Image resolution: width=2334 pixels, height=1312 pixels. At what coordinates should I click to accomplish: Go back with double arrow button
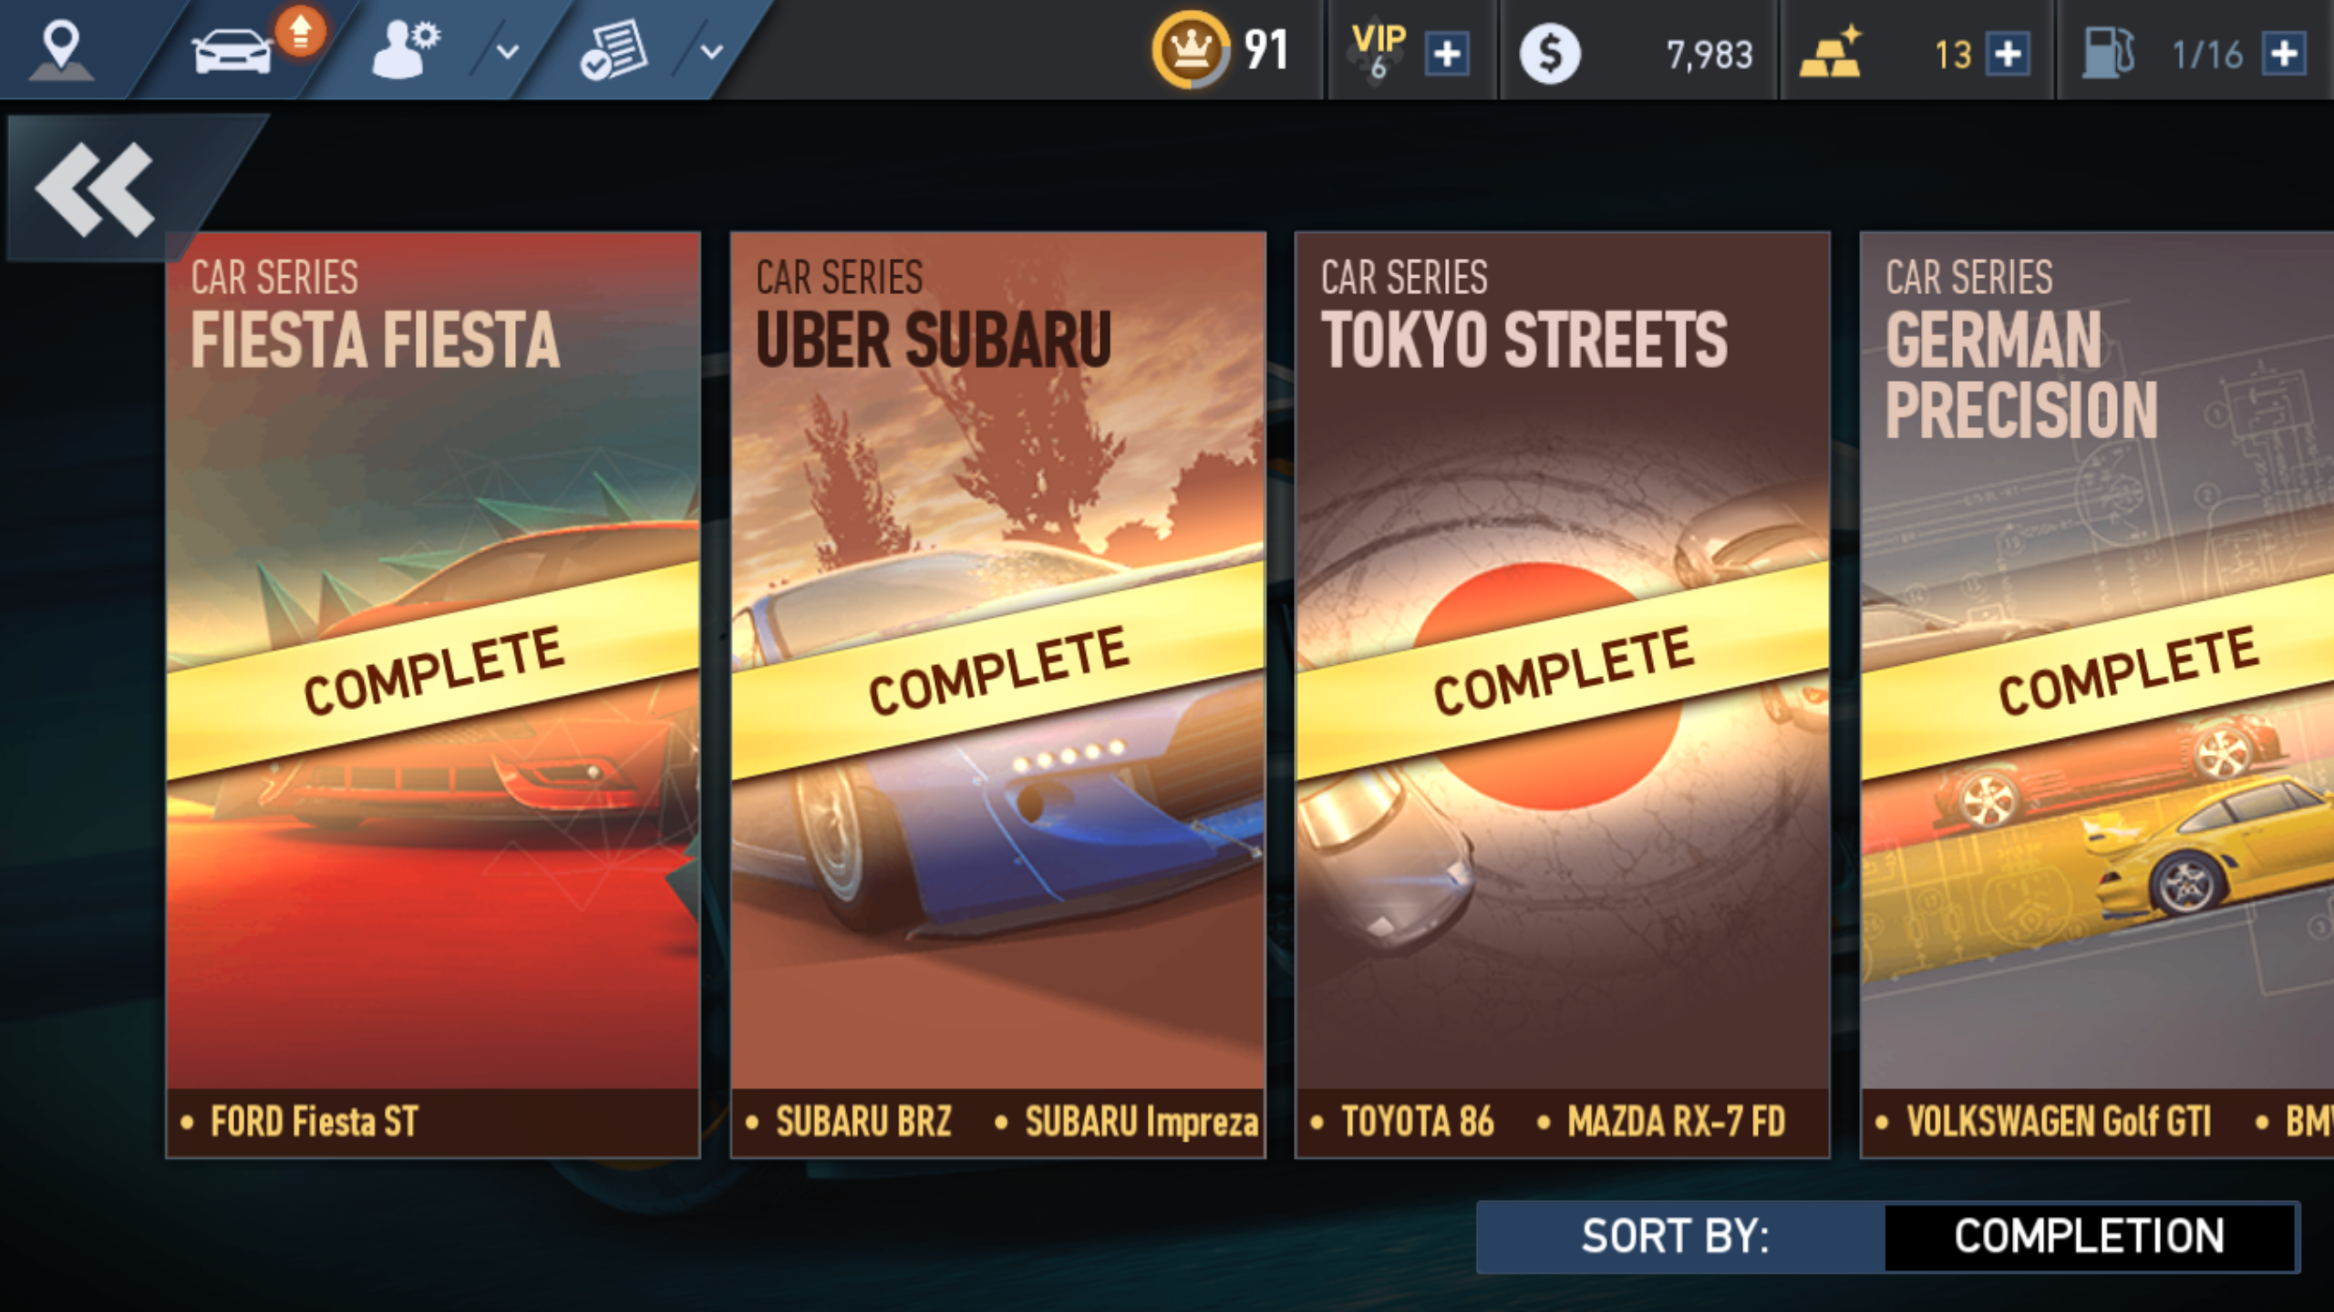96,190
